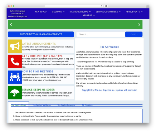This screenshot has height=132, width=156.
Task: Click Subscribe to Our Announcements button
Action: pos(41,34)
